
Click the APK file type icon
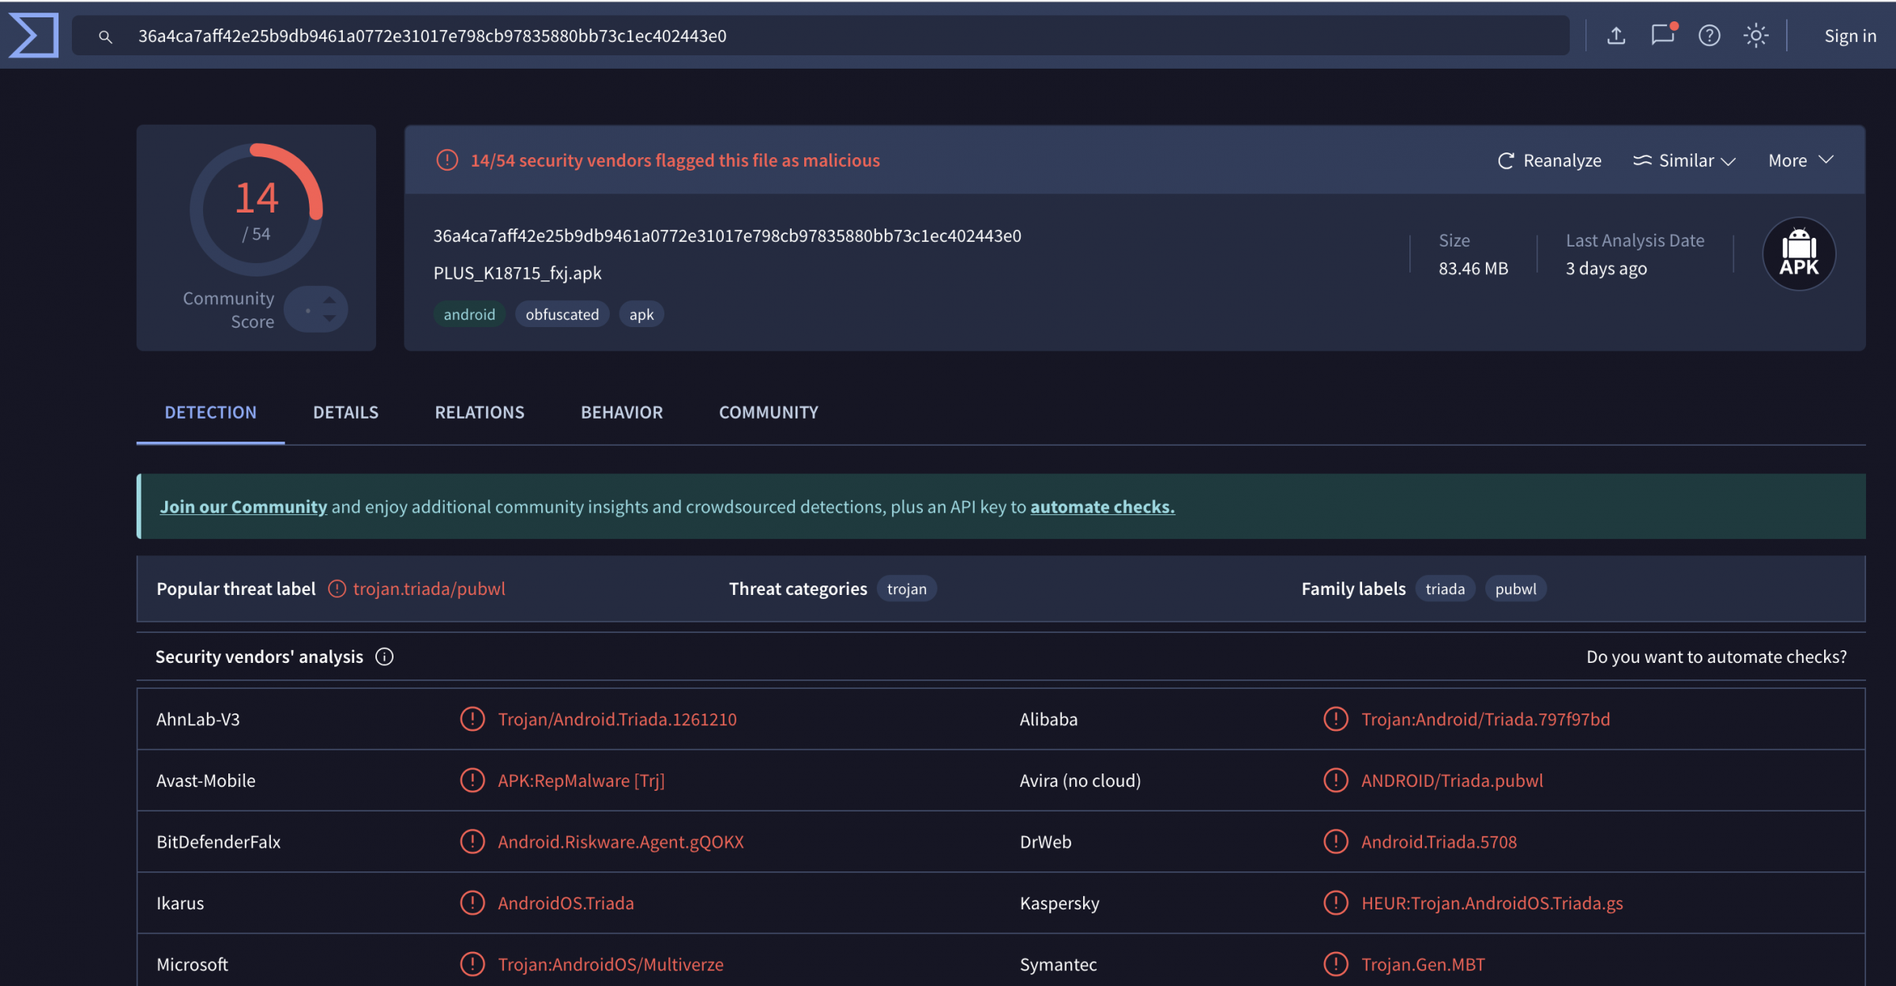coord(1799,254)
